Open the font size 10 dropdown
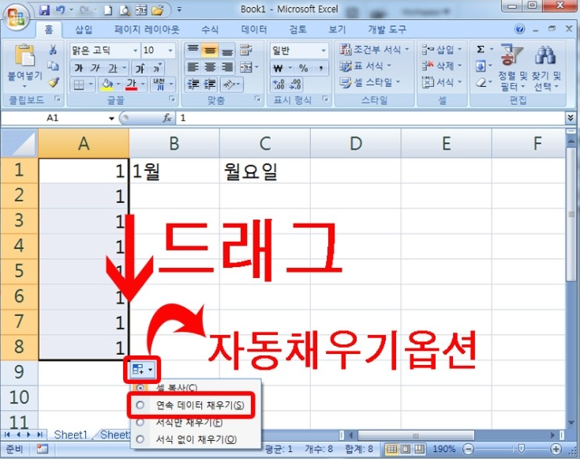Viewport: 580px width, 459px height. pos(170,51)
